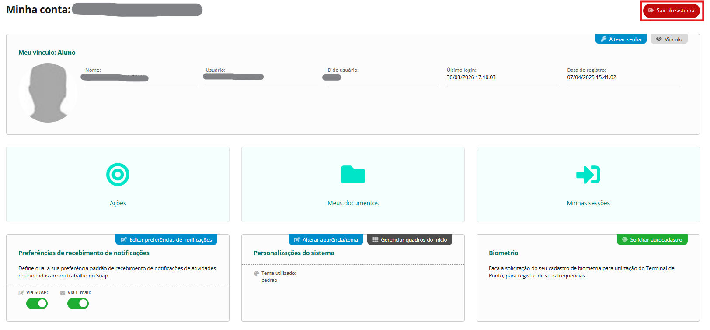Click Solicitar autocadastro for biometrics

652,240
